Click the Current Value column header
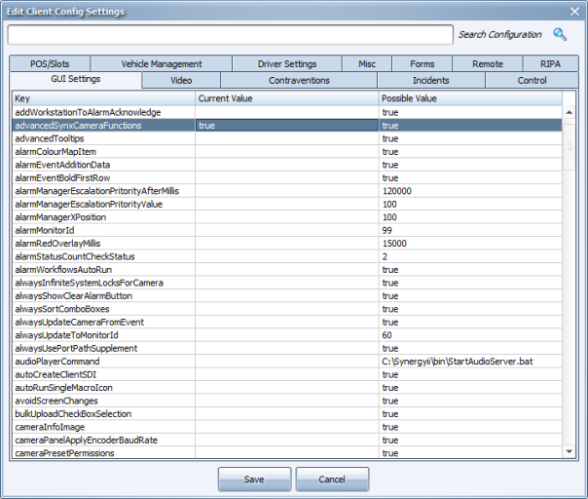The width and height of the screenshot is (588, 499). click(286, 99)
